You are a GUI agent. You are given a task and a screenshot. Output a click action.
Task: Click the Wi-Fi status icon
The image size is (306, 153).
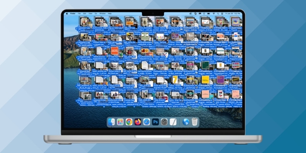click(213, 14)
